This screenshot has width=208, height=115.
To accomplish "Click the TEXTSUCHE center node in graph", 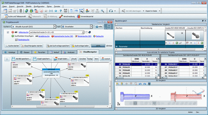I will click(51, 73).
